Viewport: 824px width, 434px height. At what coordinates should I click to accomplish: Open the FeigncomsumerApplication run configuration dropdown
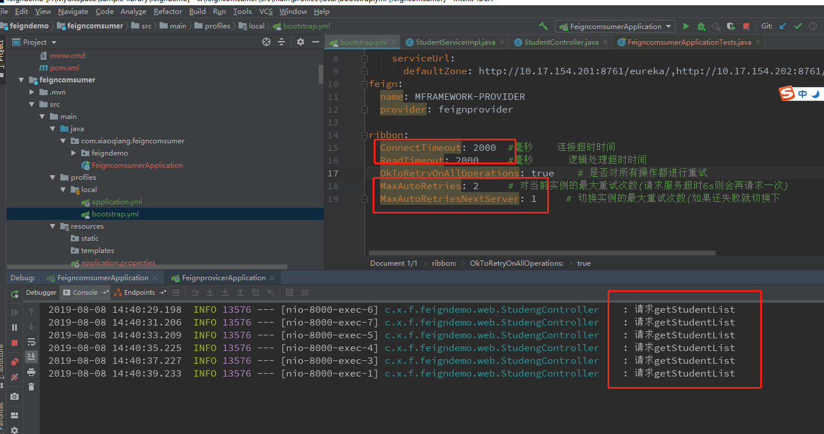(615, 26)
